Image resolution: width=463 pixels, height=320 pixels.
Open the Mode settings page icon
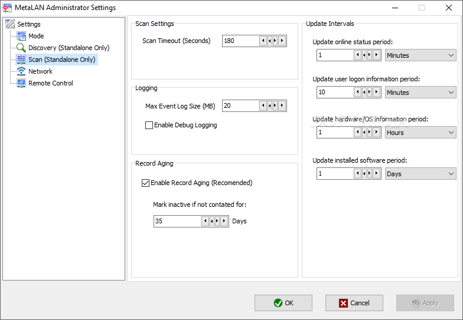pos(21,36)
